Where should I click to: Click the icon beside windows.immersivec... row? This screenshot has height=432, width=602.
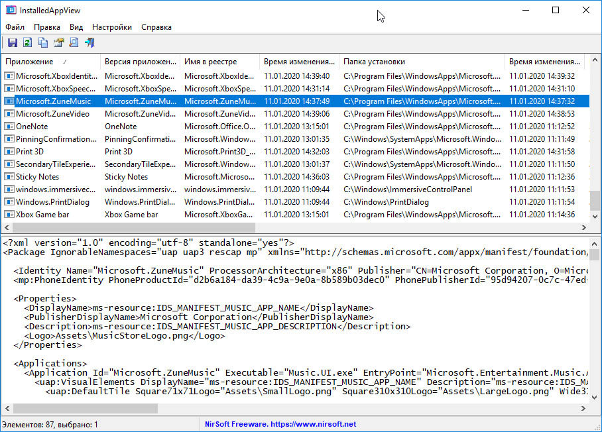click(9, 189)
